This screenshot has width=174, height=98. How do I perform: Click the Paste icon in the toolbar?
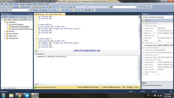50,7
